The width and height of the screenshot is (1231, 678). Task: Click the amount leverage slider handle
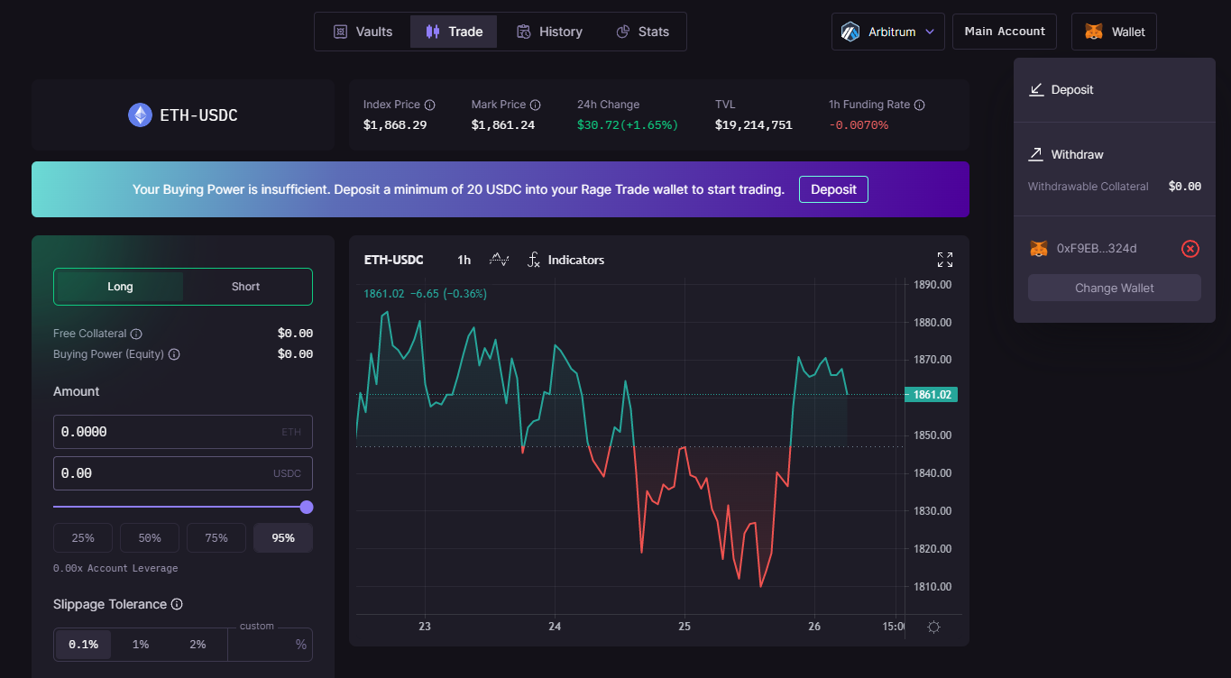click(x=307, y=507)
